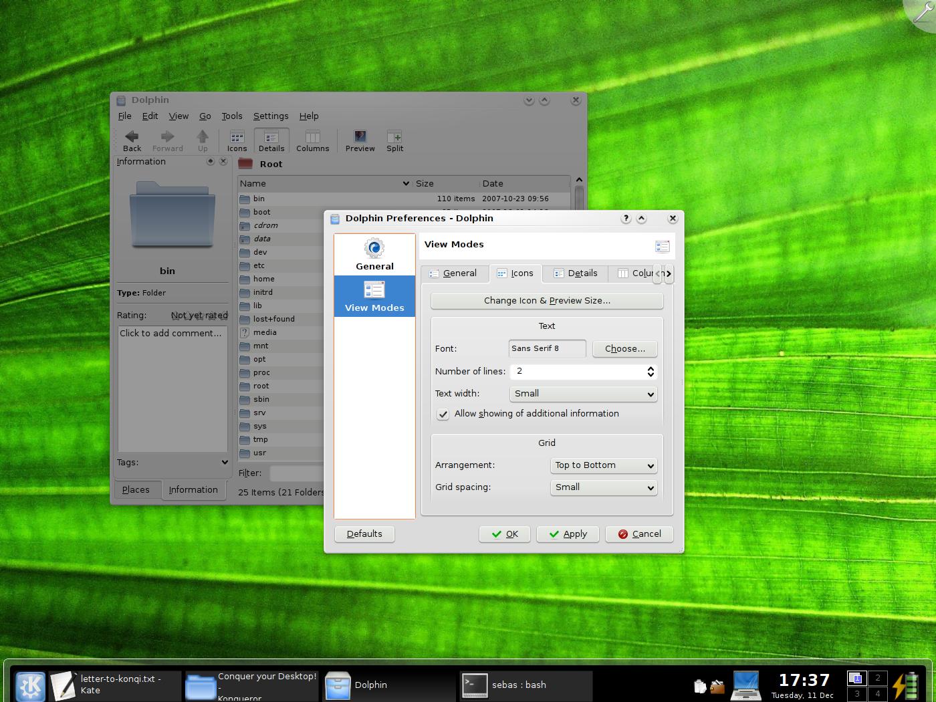Switch to the Places panel tab
The image size is (936, 702).
[x=136, y=490]
